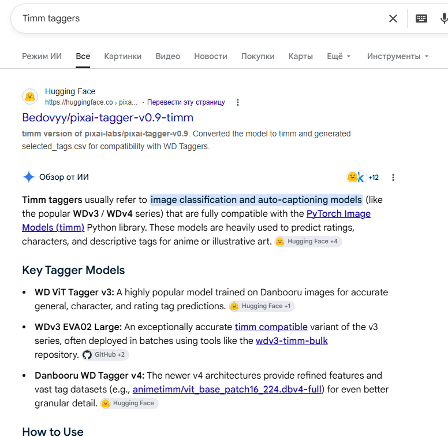Image resolution: width=448 pixels, height=437 pixels.
Task: Click highlighted image classification and auto-captioning models text
Action: 256,200
